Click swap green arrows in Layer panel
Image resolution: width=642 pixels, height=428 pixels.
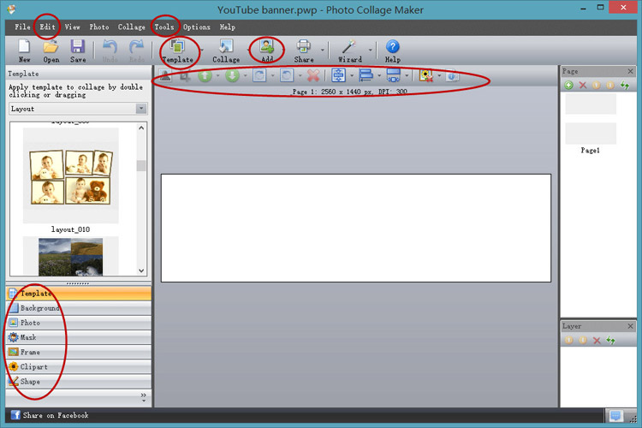coord(611,341)
